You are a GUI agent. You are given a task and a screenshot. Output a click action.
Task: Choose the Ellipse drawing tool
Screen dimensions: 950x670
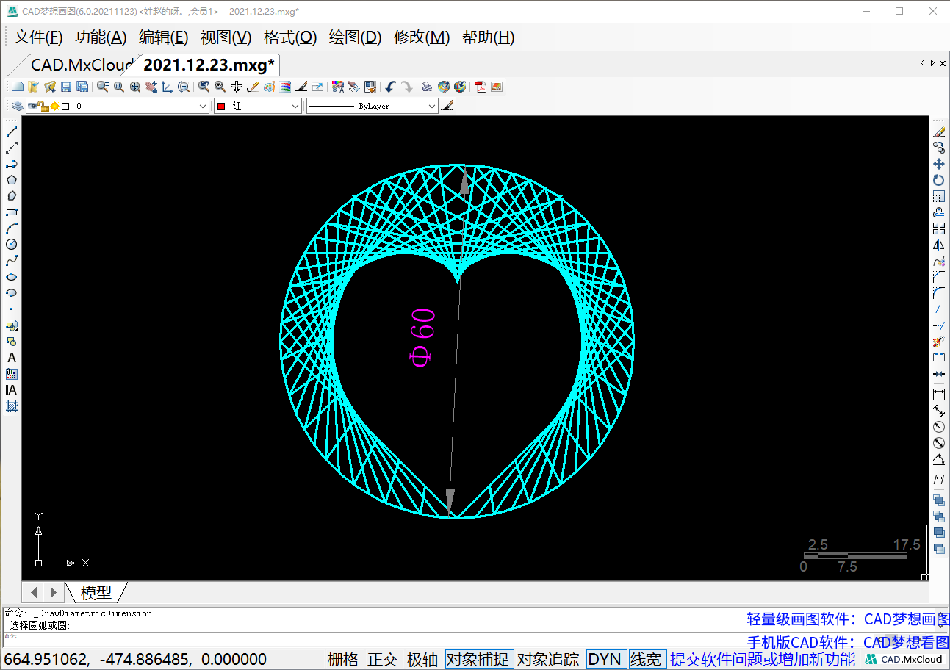coord(12,277)
